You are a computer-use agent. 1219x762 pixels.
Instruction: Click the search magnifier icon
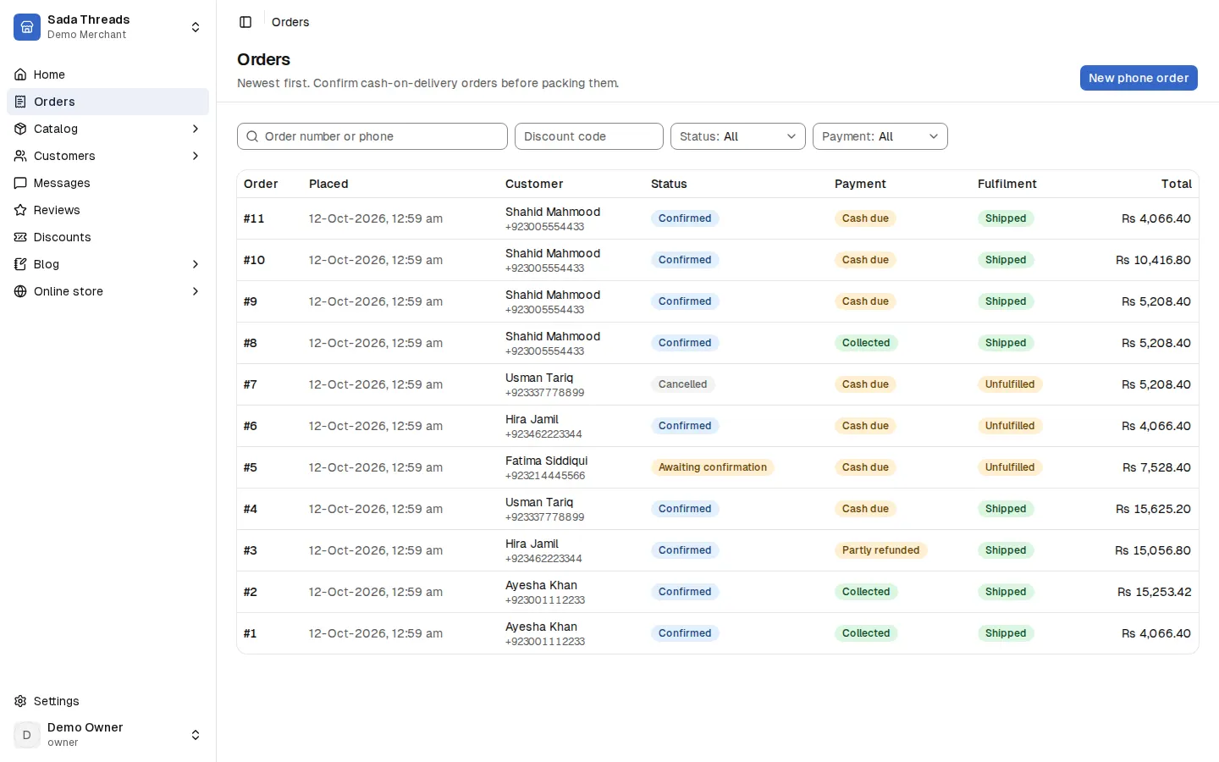[252, 136]
